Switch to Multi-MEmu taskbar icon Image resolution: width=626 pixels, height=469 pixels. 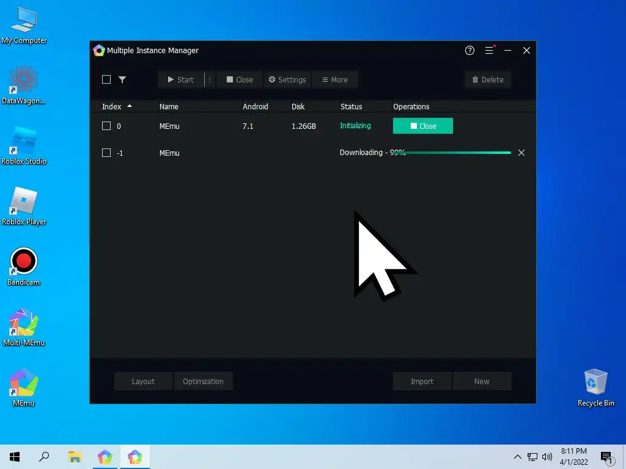[135, 457]
